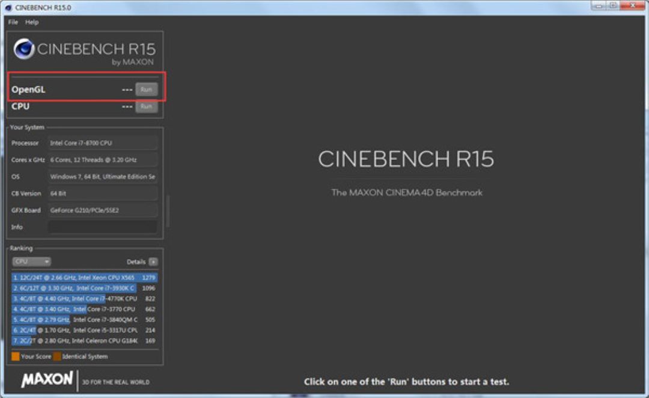Open the Ranking category dropdown showing CPU
This screenshot has height=398, width=649.
click(31, 261)
